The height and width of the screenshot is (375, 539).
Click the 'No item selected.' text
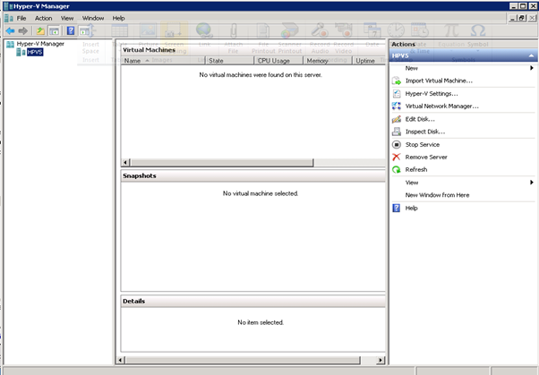point(261,322)
